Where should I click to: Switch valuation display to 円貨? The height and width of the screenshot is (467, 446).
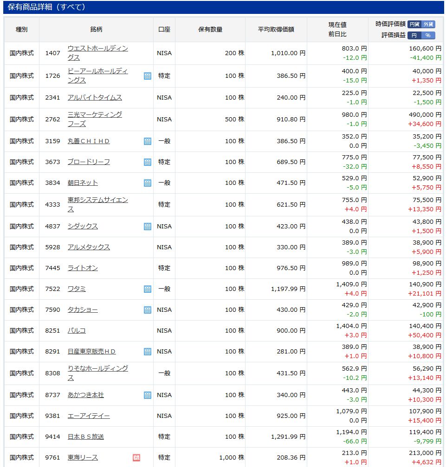click(414, 24)
